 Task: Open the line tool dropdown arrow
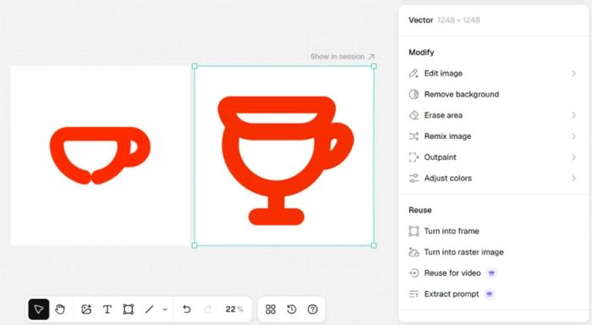coord(165,310)
